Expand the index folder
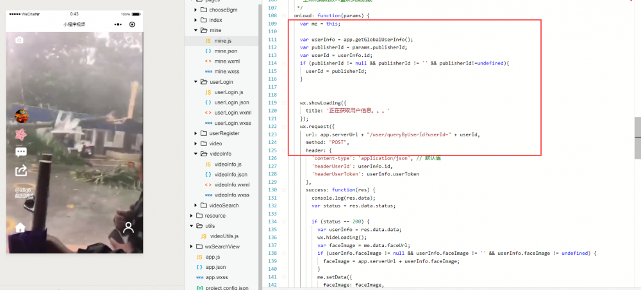This screenshot has height=290, width=641. [x=196, y=20]
